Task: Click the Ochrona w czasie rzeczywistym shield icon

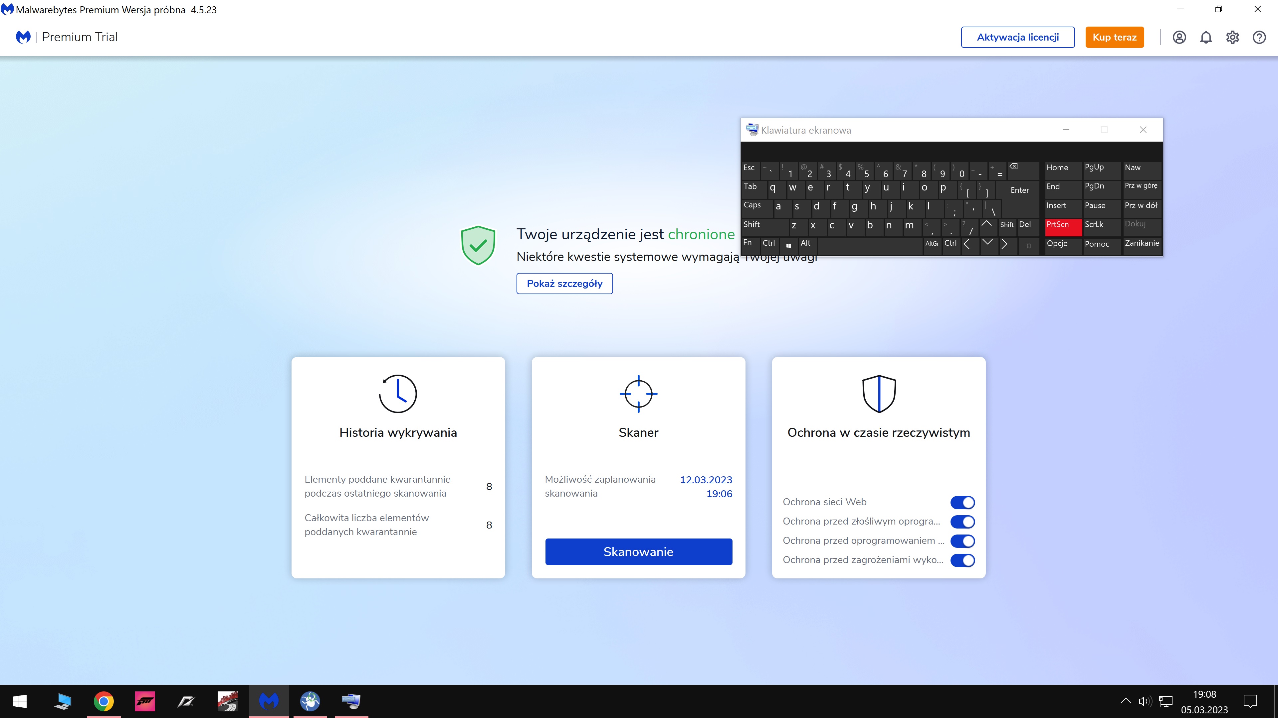Action: tap(879, 394)
